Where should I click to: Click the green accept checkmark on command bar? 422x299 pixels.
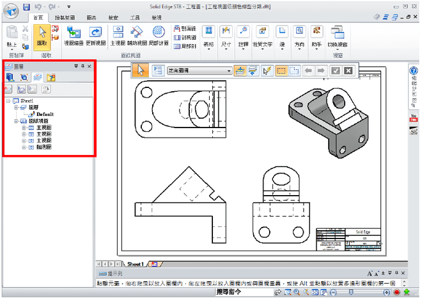(x=335, y=71)
